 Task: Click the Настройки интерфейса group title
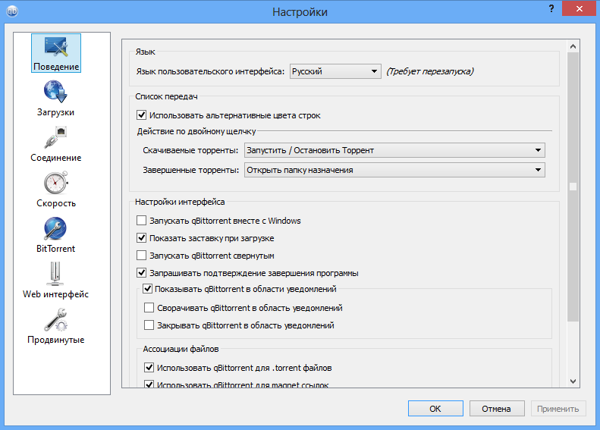point(180,202)
